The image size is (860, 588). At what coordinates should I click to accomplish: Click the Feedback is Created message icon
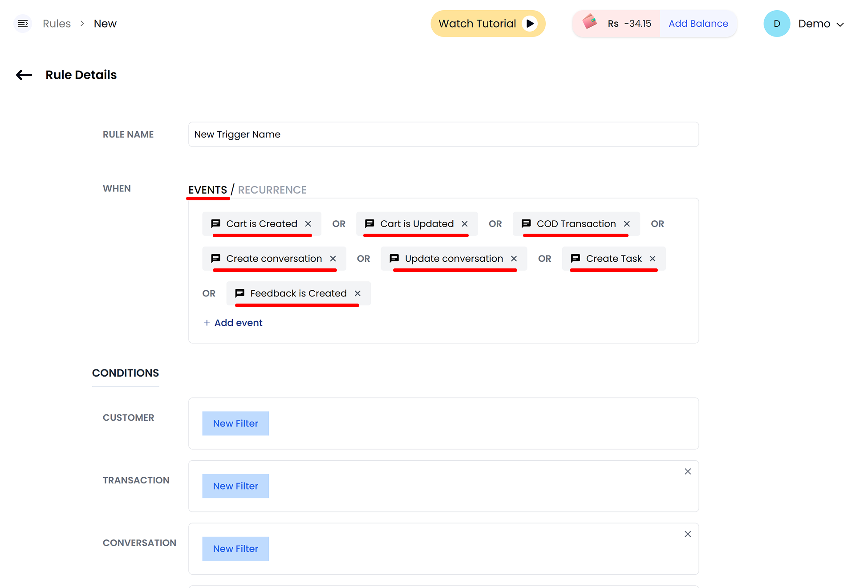click(x=240, y=293)
